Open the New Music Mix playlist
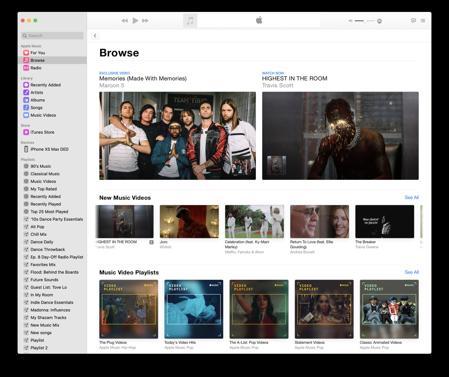 click(52, 325)
